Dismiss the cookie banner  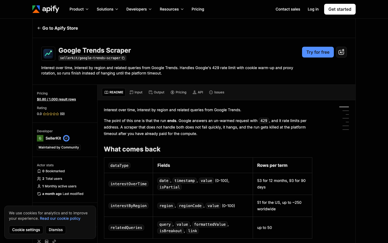56,230
